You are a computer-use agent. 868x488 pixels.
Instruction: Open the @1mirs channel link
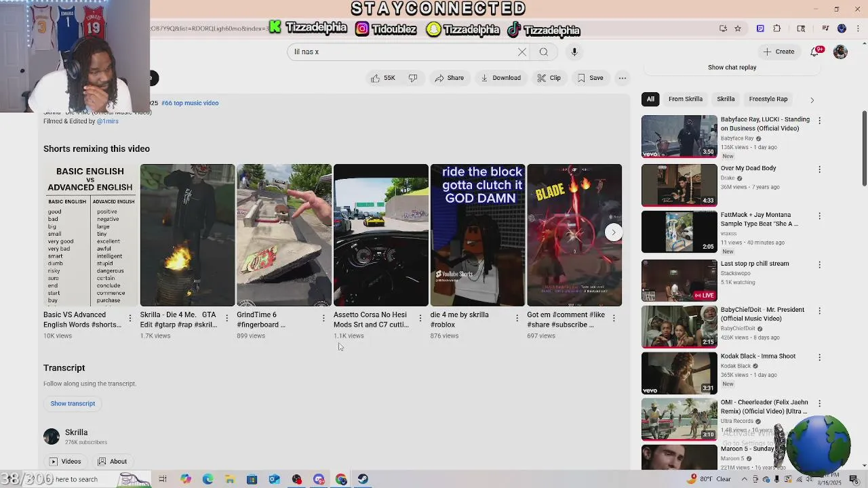pyautogui.click(x=107, y=121)
